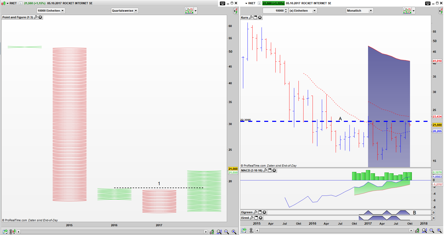This screenshot has width=444, height=235.
Task: Zoom in on the right chart
Action: coord(439,231)
